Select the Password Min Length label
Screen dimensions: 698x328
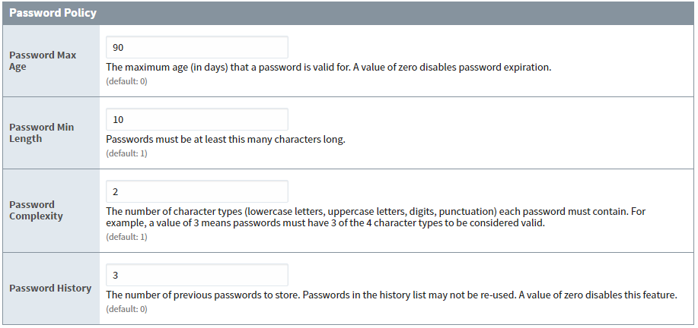(42, 133)
